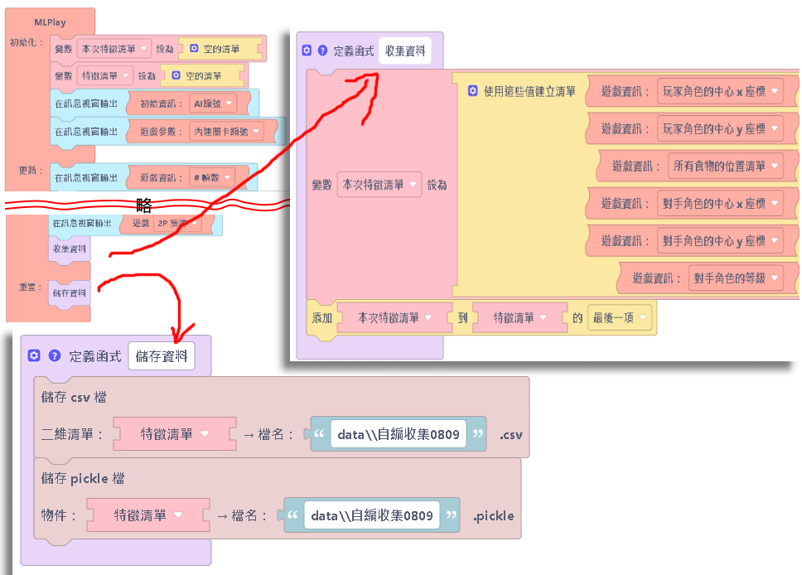802x575 pixels.
Task: Select 在訊息視窗輸出 block with 初始資訊
Action: click(x=86, y=104)
